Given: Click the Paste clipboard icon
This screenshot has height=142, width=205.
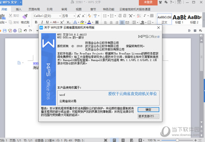Looking at the screenshot, I should [x=2, y=17].
